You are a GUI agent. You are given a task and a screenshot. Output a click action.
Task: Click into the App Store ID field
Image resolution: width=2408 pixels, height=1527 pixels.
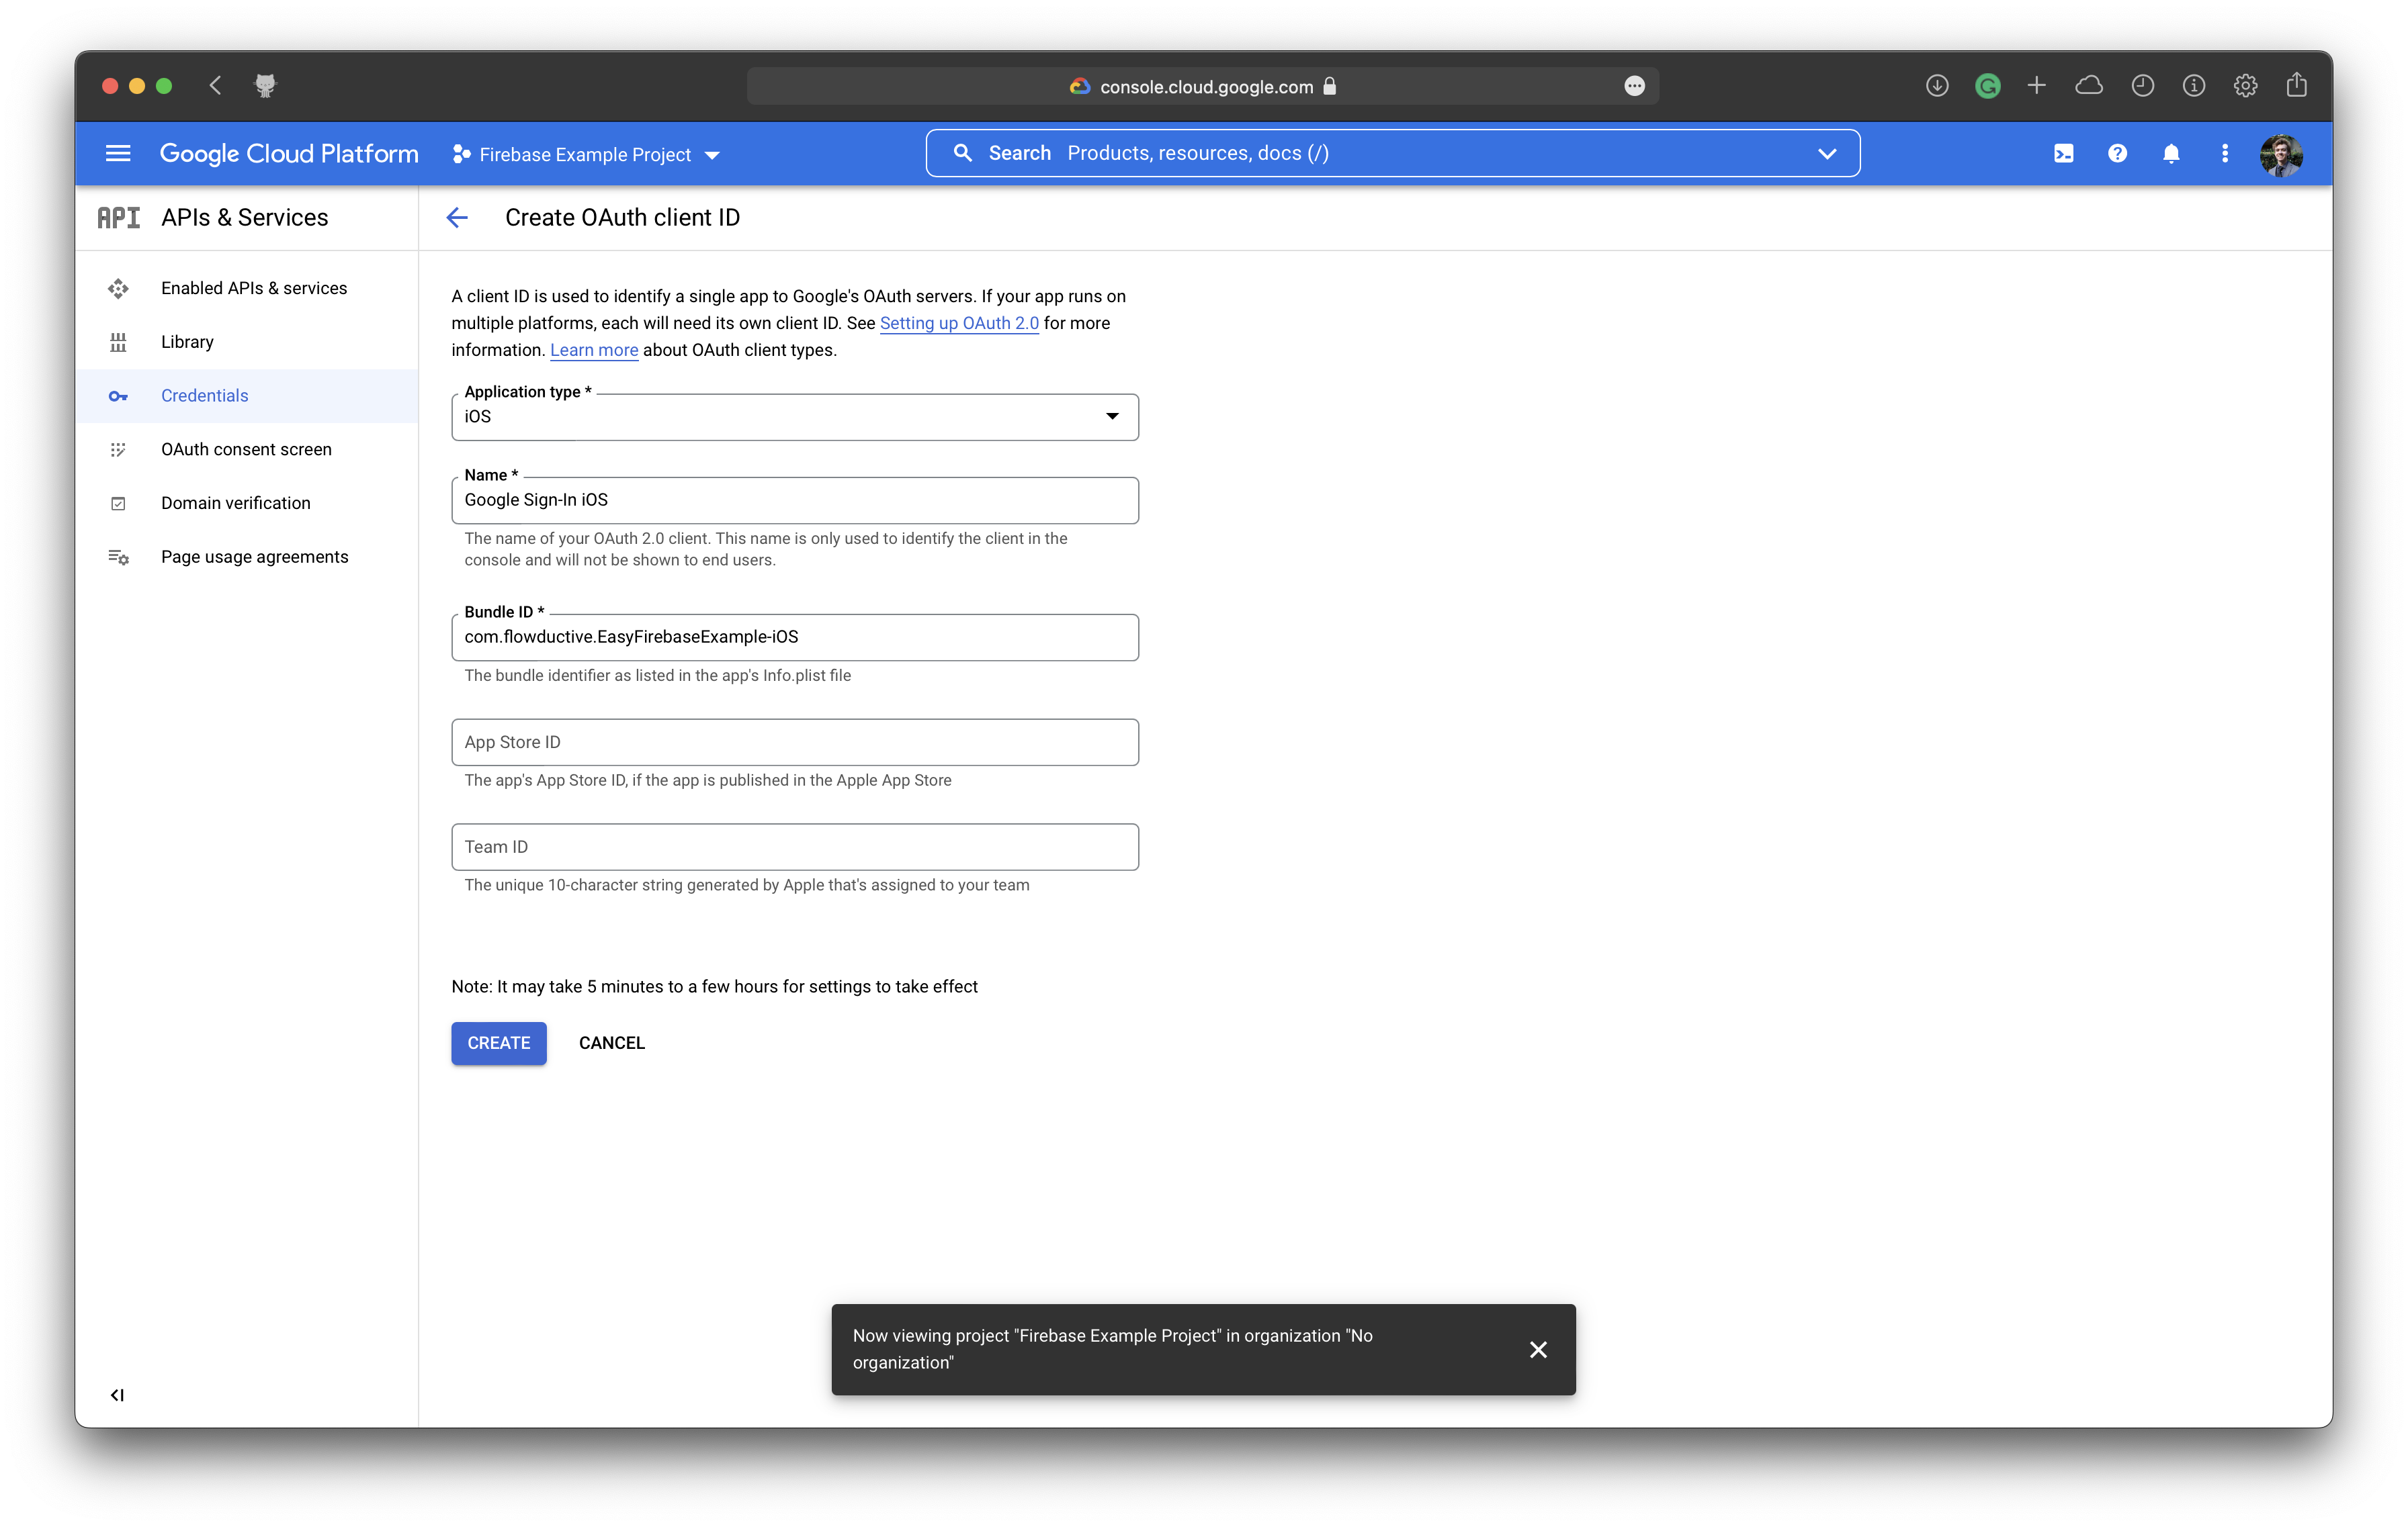pos(794,743)
